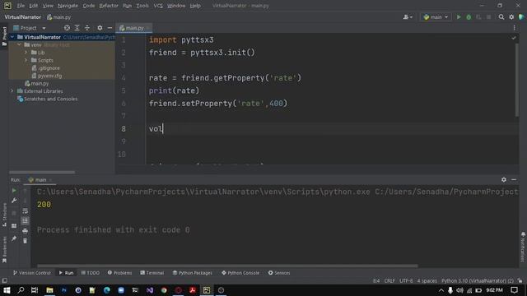Screen dimensions: 527x296
Task: Open Python Packages tool window
Action: 192,273
